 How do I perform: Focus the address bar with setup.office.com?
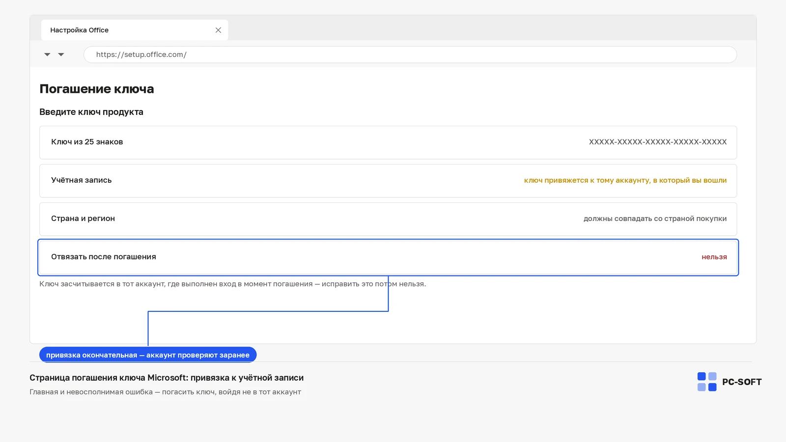(x=410, y=55)
